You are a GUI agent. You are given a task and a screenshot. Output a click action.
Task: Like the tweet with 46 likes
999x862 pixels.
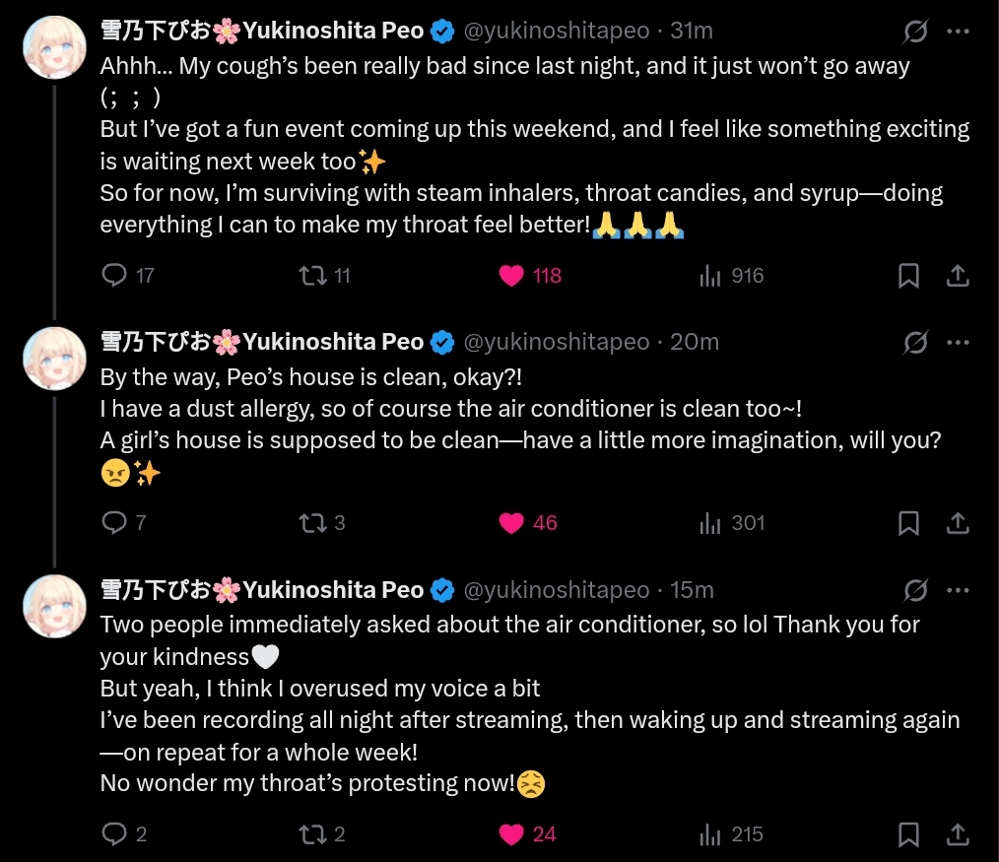click(511, 522)
